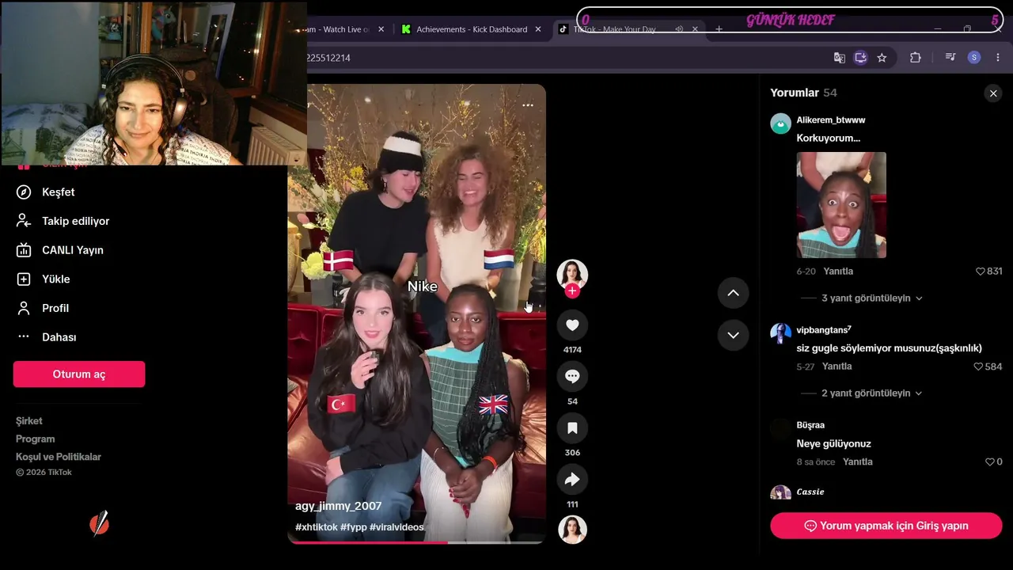The width and height of the screenshot is (1013, 570).
Task: Open the media control icon in browser toolbar
Action: (950, 58)
